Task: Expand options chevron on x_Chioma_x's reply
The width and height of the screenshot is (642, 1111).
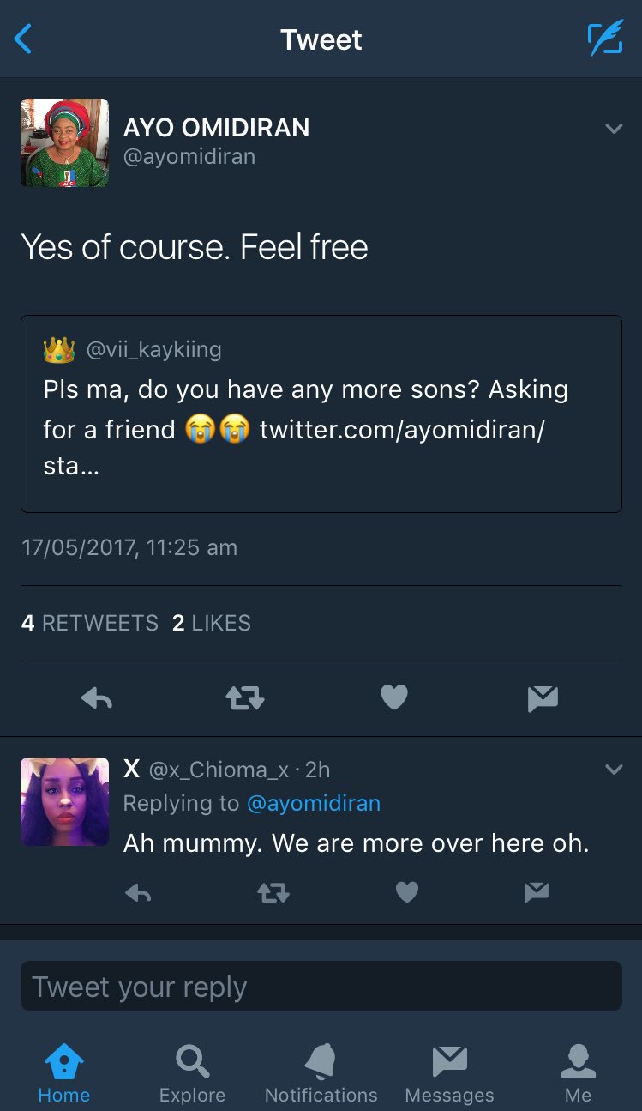Action: pos(614,770)
